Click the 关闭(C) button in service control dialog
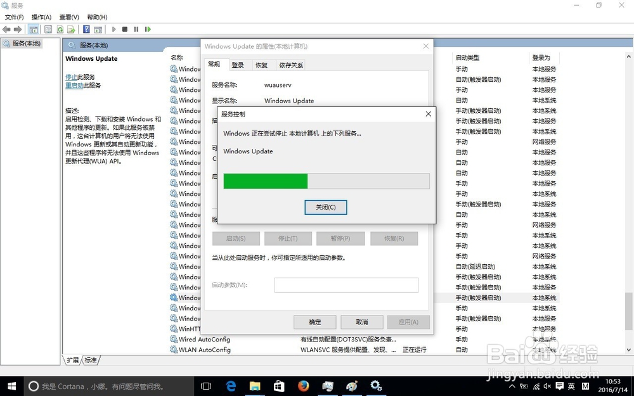 pyautogui.click(x=325, y=207)
